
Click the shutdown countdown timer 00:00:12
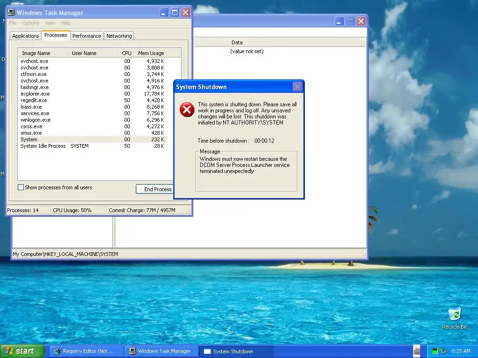pyautogui.click(x=264, y=141)
